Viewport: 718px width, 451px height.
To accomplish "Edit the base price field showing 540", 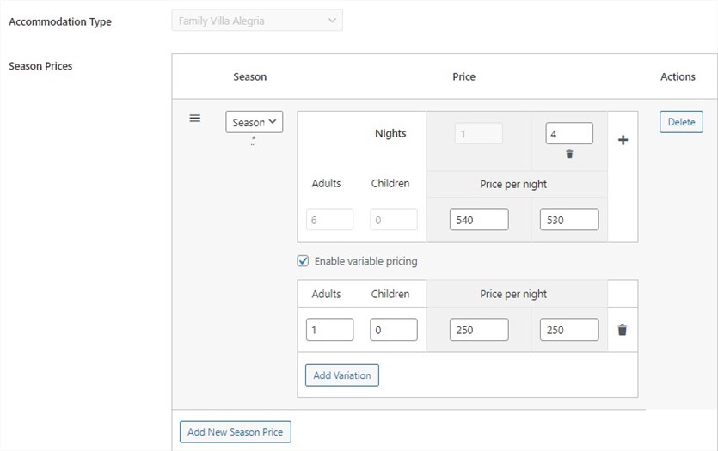I will (479, 219).
